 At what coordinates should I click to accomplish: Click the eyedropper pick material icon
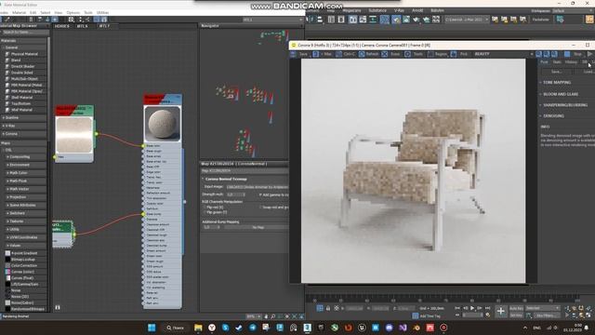point(7,19)
